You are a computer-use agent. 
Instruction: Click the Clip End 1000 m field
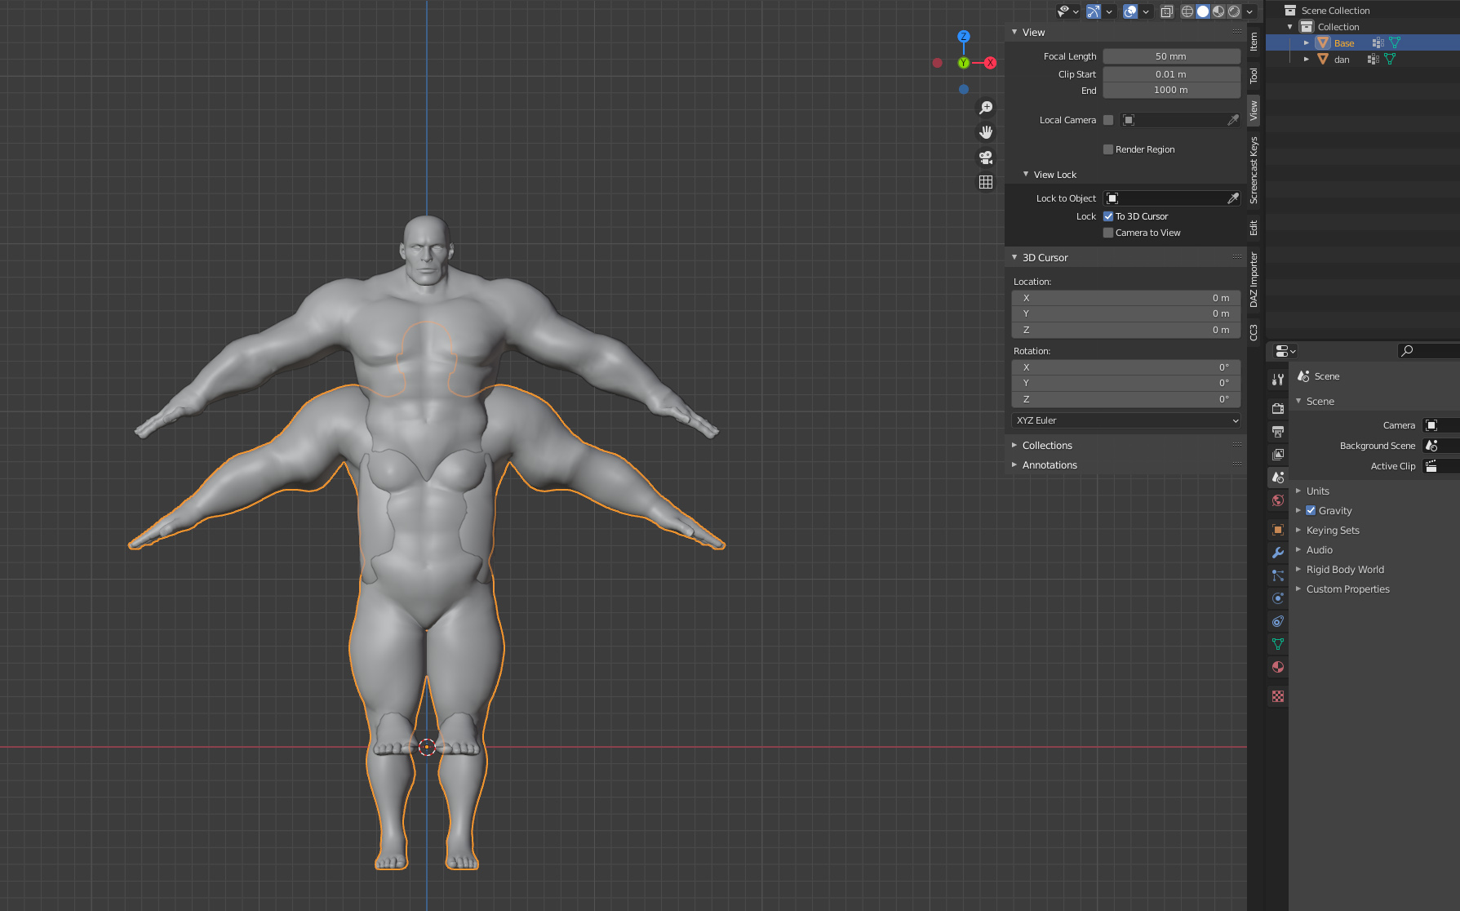pyautogui.click(x=1171, y=91)
